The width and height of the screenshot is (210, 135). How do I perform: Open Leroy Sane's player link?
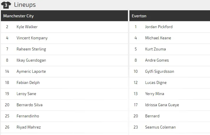26,94
